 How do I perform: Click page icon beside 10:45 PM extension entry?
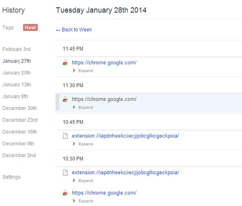[x=65, y=136]
